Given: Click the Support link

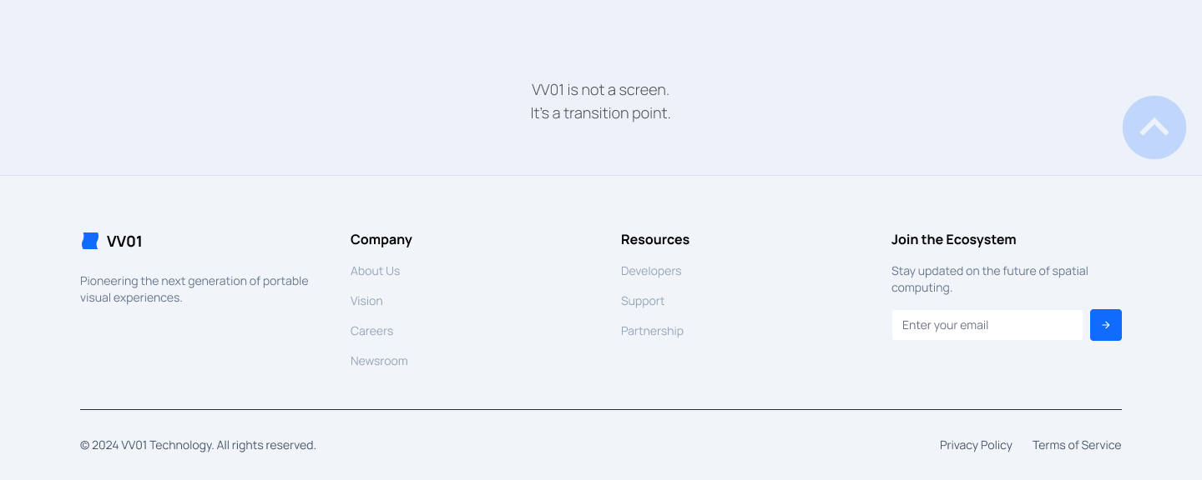Looking at the screenshot, I should click(643, 301).
